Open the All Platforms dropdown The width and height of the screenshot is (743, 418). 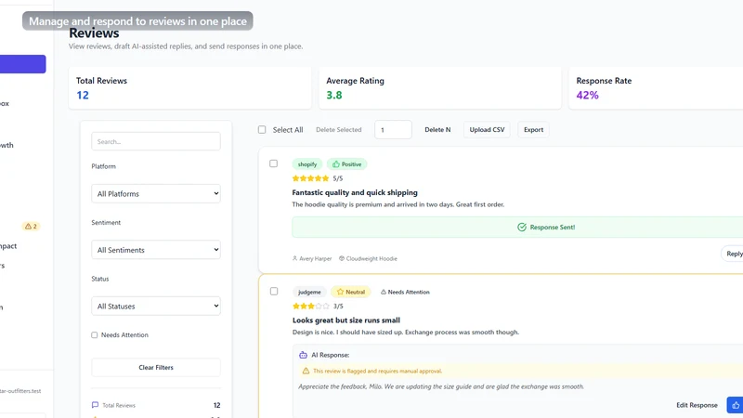(156, 193)
